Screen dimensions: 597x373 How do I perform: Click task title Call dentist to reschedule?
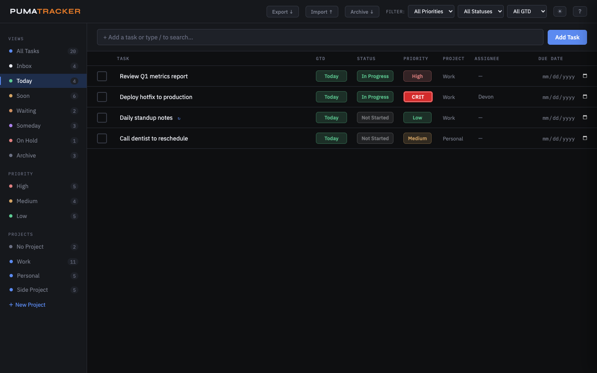click(154, 138)
